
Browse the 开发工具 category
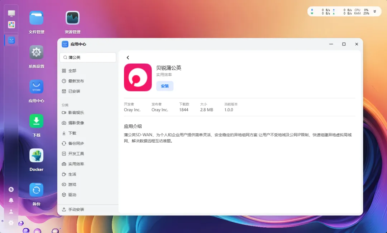(x=76, y=154)
